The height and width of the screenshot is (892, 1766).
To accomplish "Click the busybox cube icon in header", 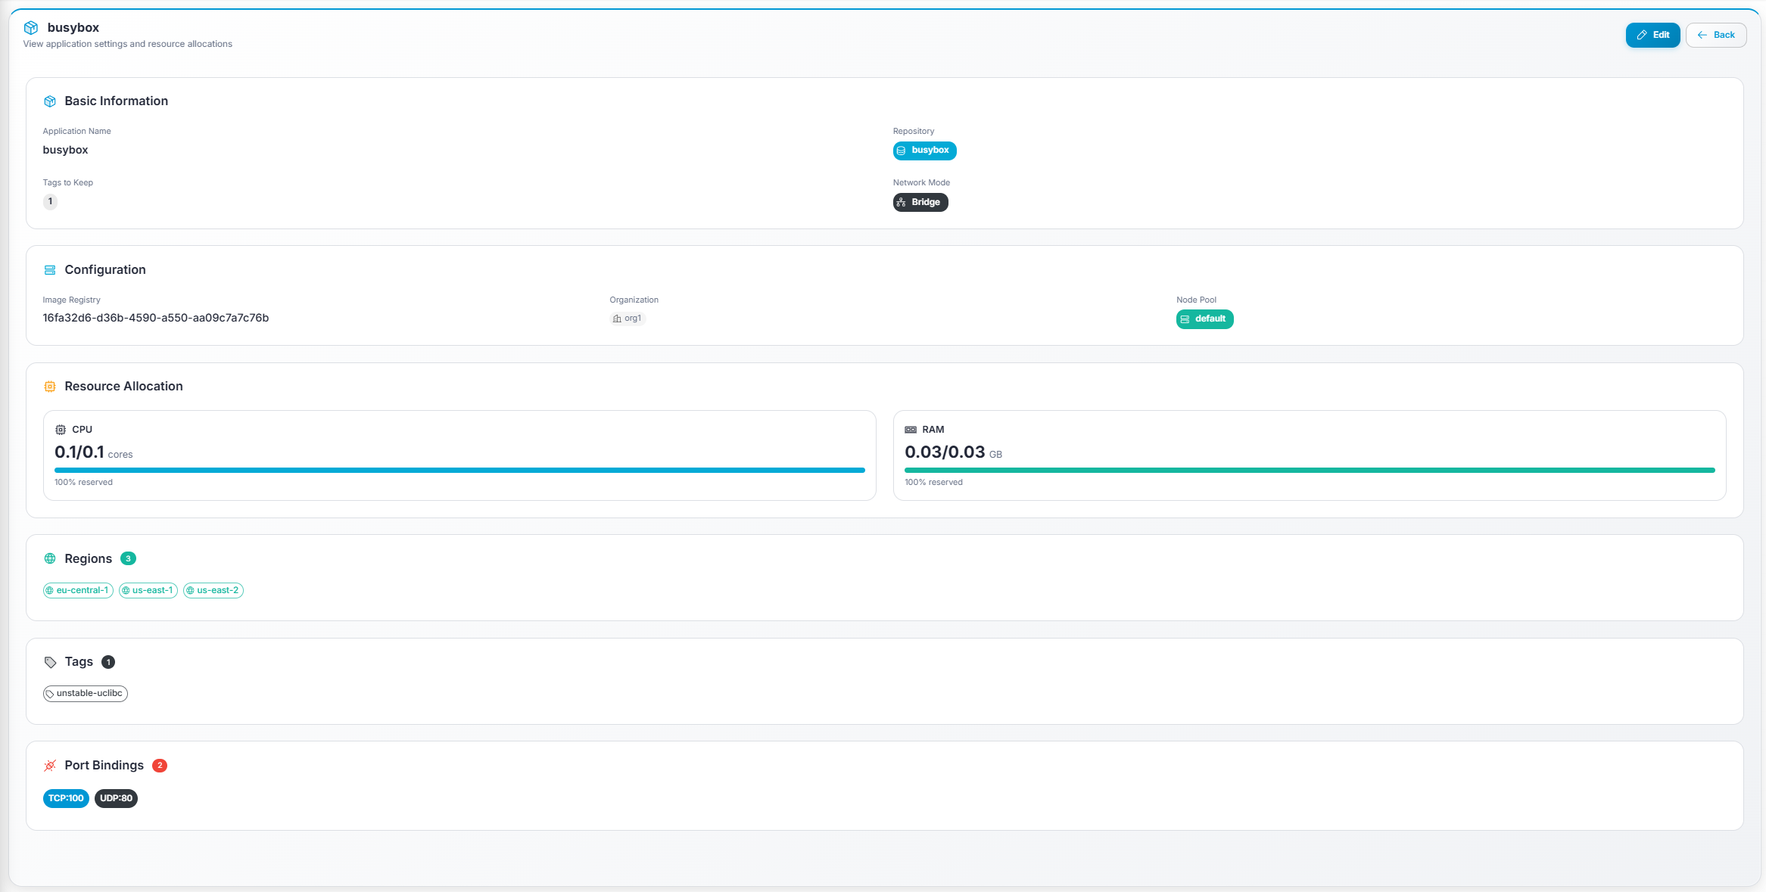I will pos(31,27).
